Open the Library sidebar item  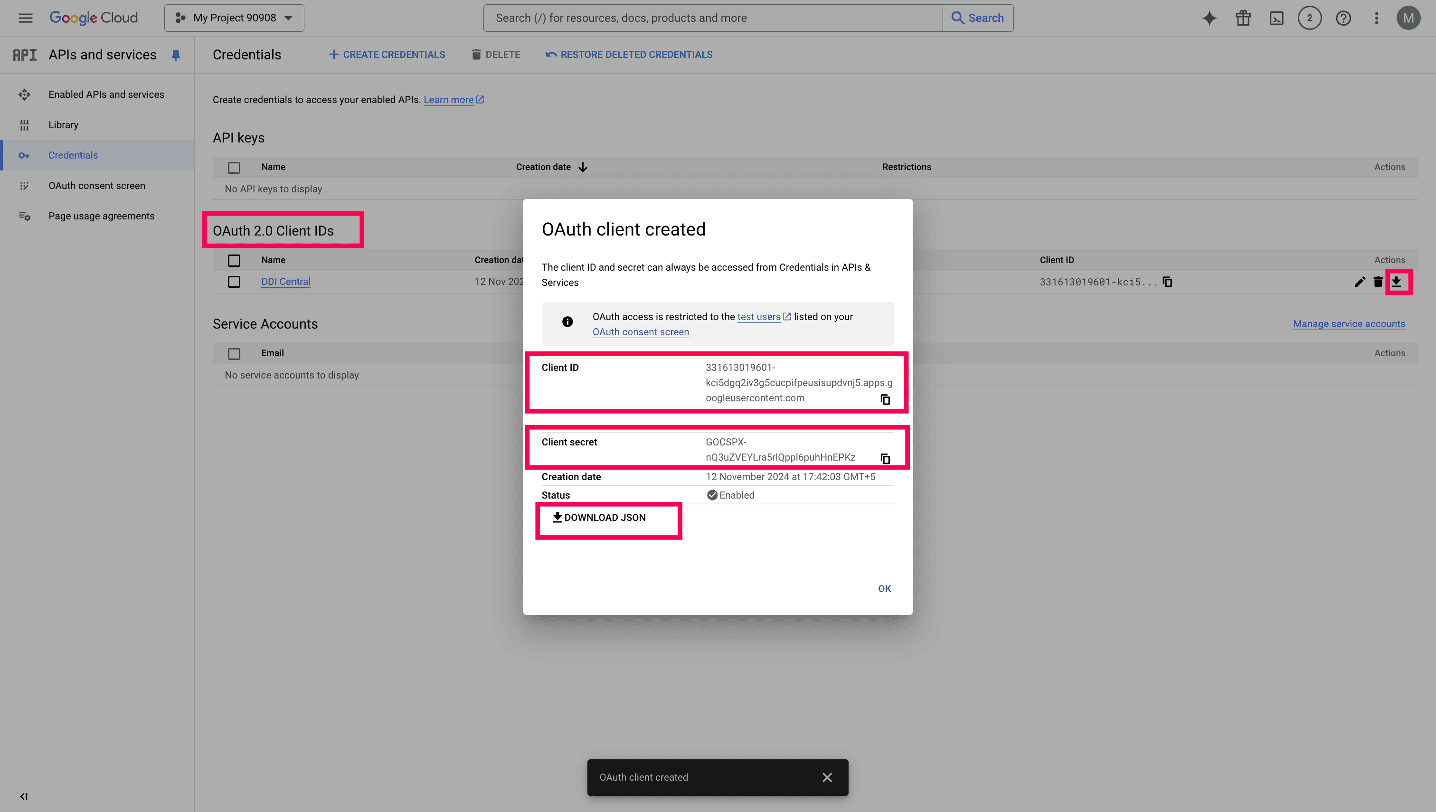[63, 125]
